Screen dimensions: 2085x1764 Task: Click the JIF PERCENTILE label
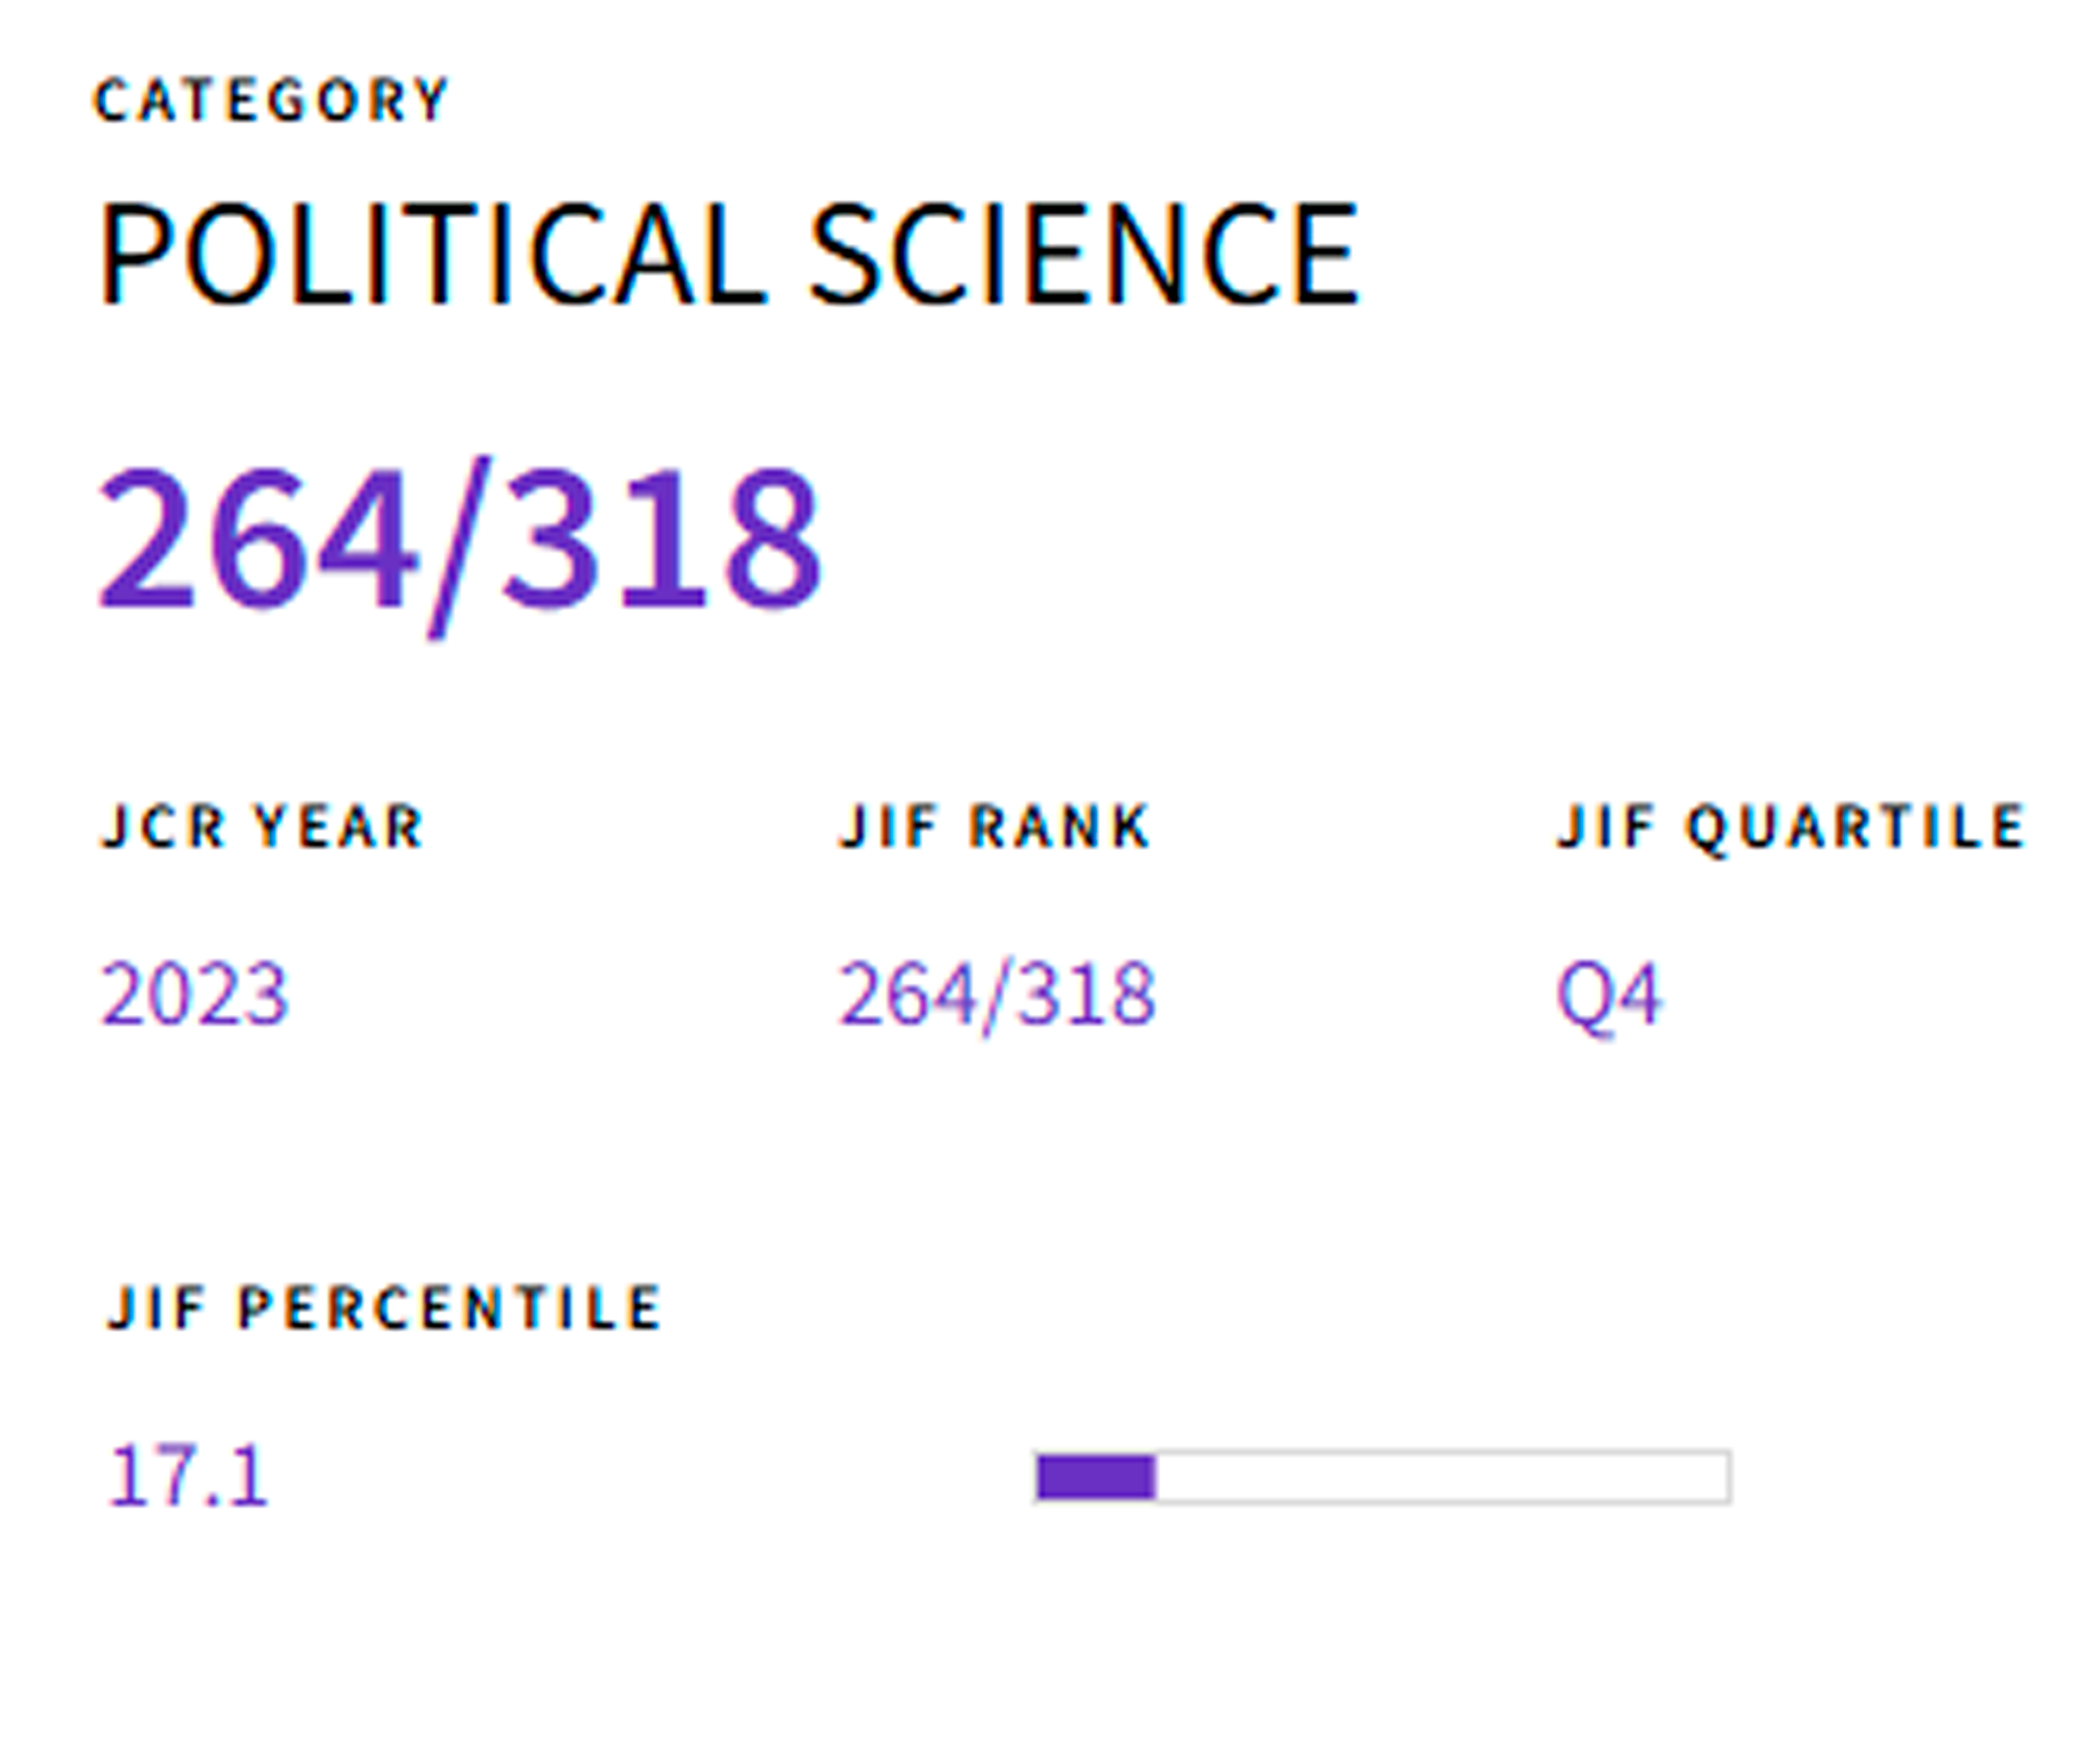tap(386, 1306)
